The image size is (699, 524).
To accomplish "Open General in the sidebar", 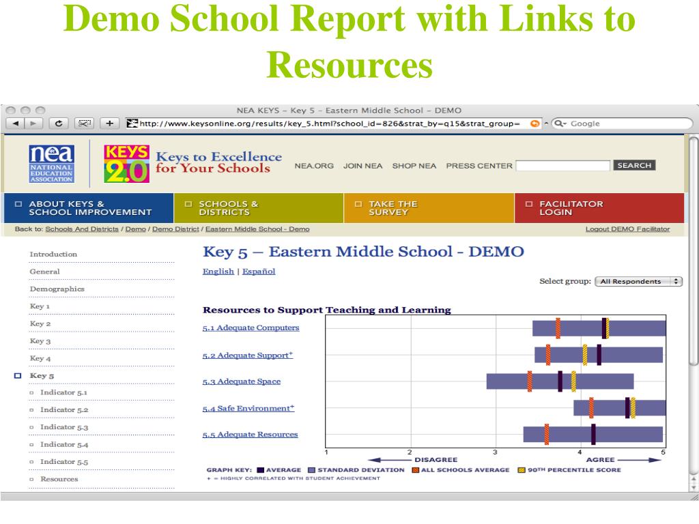I will point(44,272).
